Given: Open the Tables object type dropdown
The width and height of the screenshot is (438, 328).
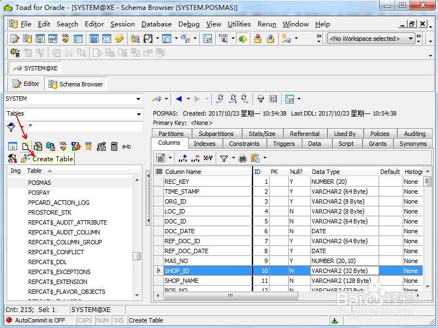Looking at the screenshot, I should [x=139, y=114].
